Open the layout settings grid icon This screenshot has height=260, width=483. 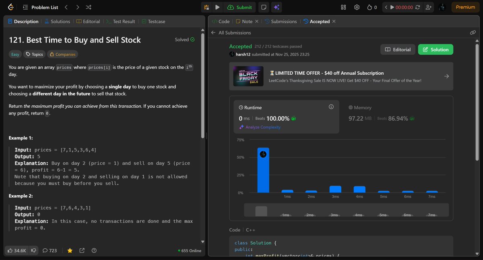(343, 7)
